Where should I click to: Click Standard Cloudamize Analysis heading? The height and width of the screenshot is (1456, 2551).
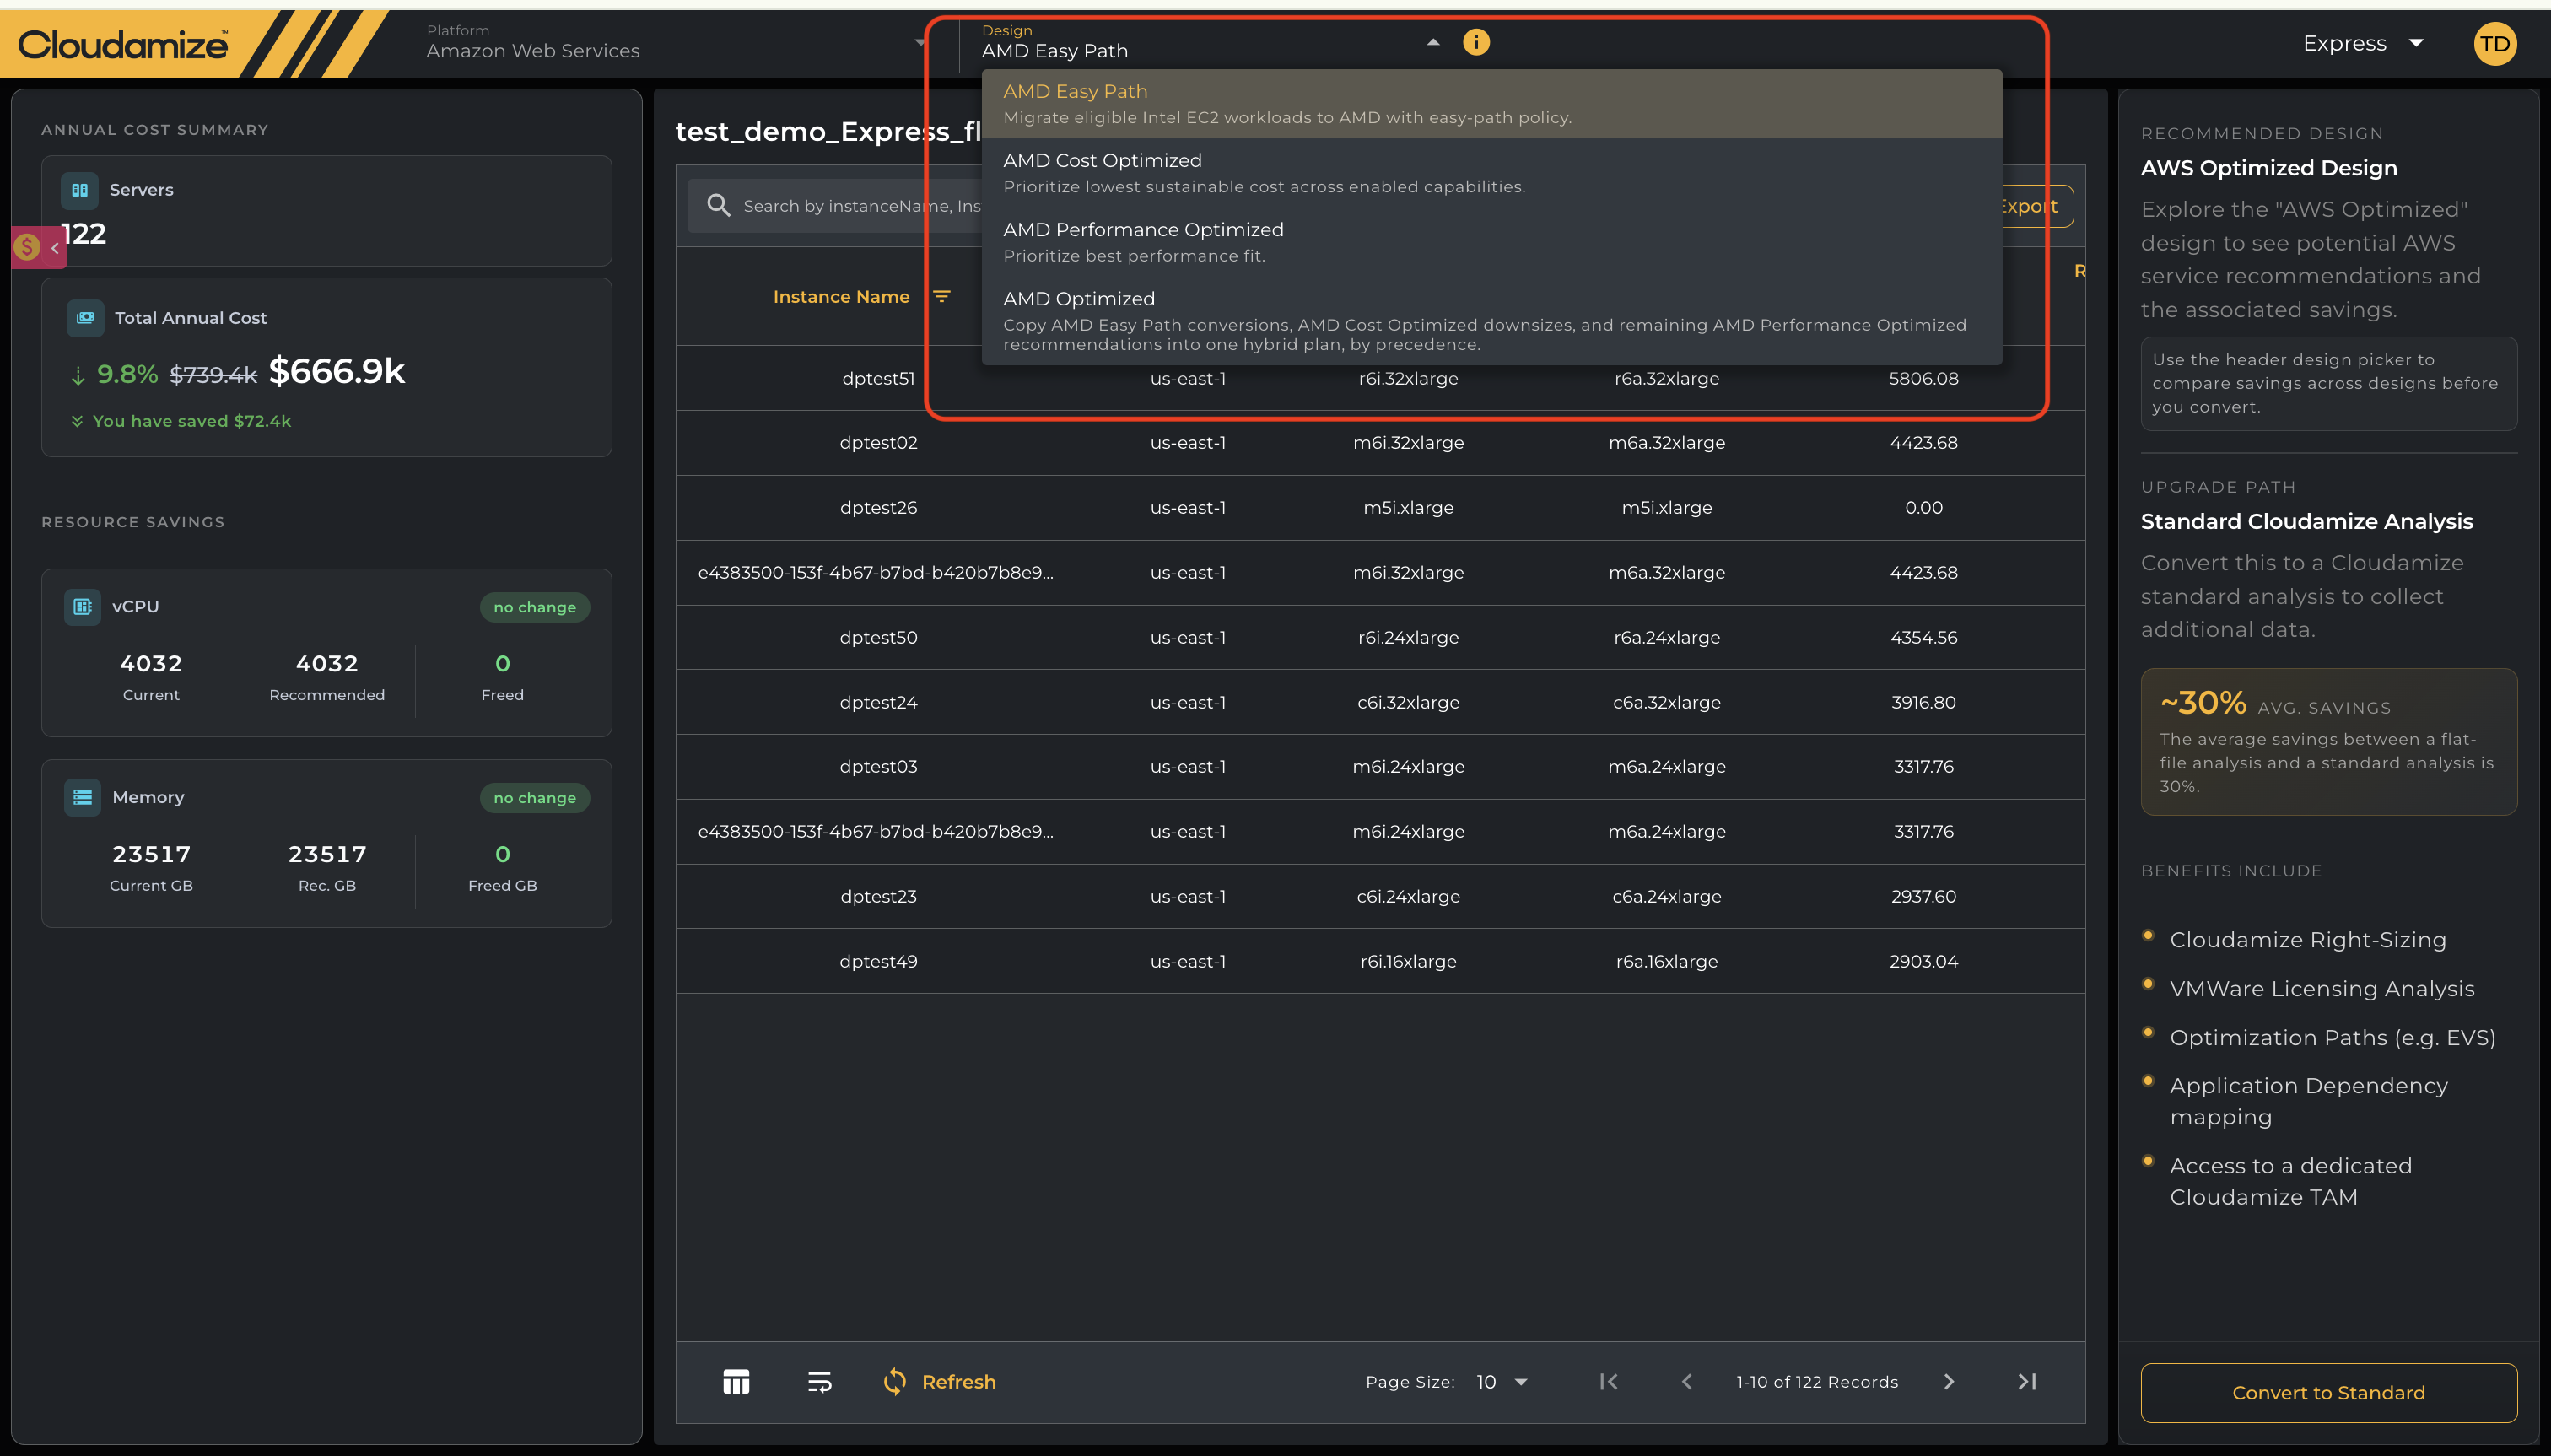pos(2306,522)
